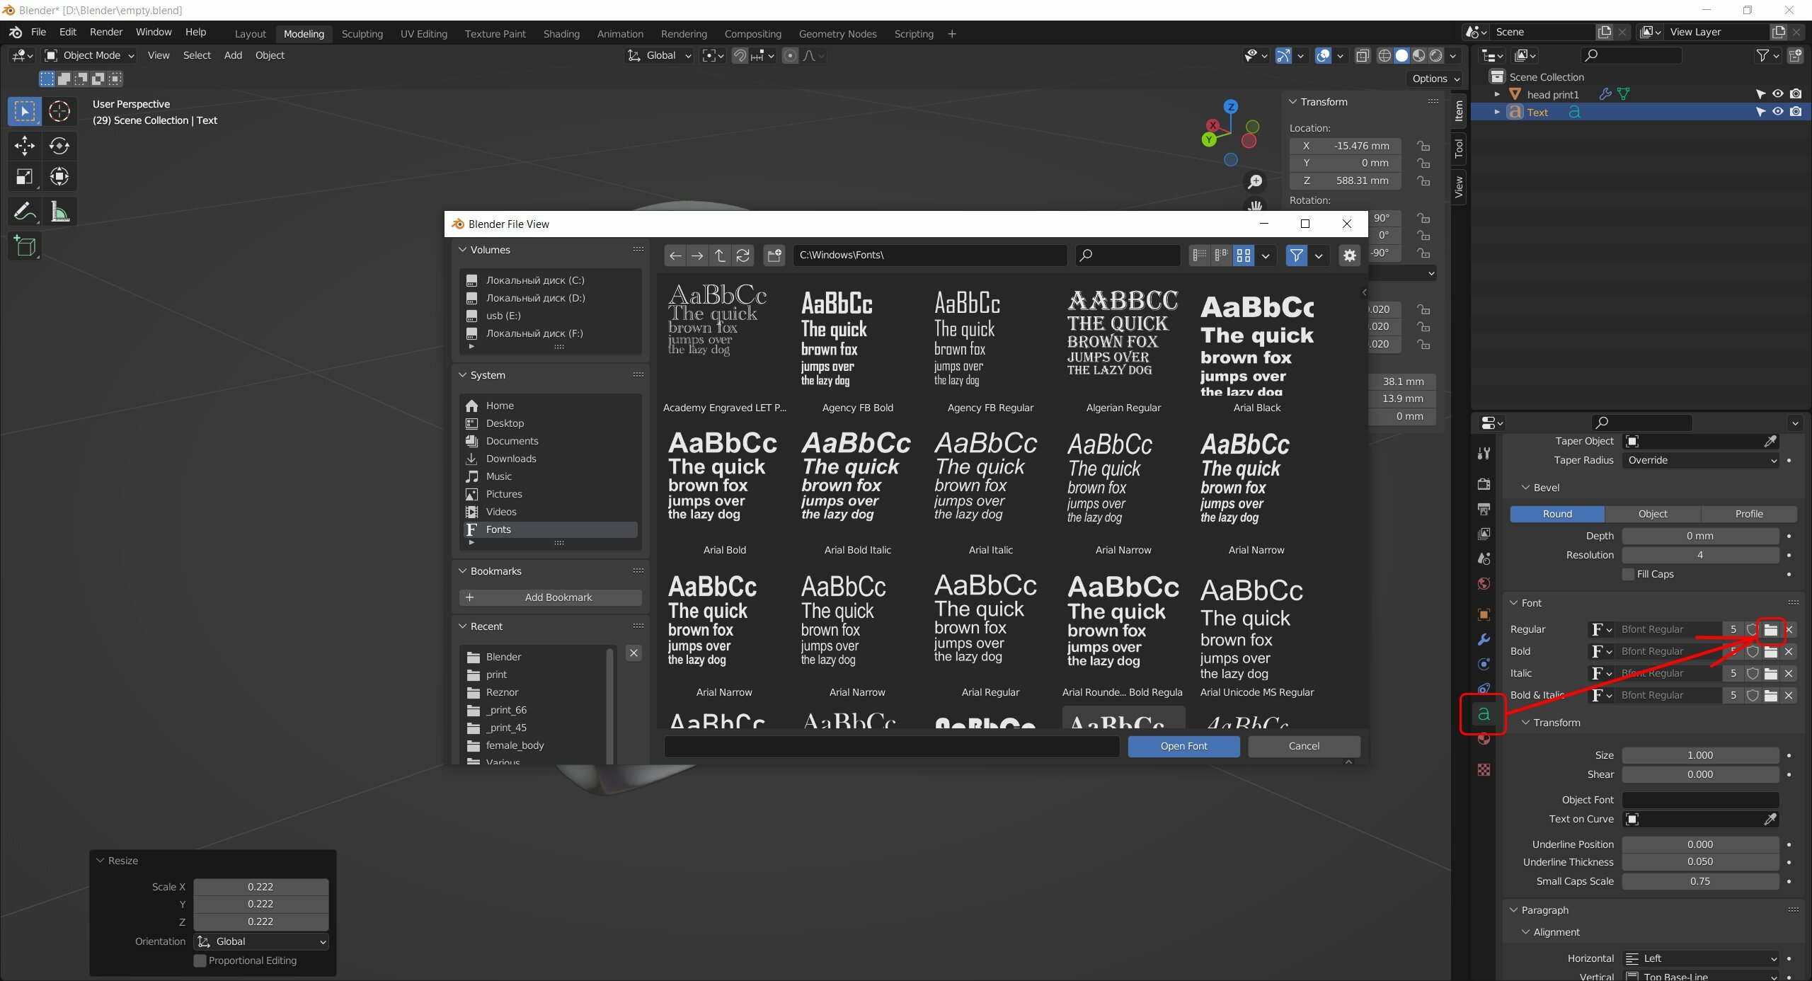1812x981 pixels.
Task: Open the Object Mode dropdown
Action: [x=89, y=55]
